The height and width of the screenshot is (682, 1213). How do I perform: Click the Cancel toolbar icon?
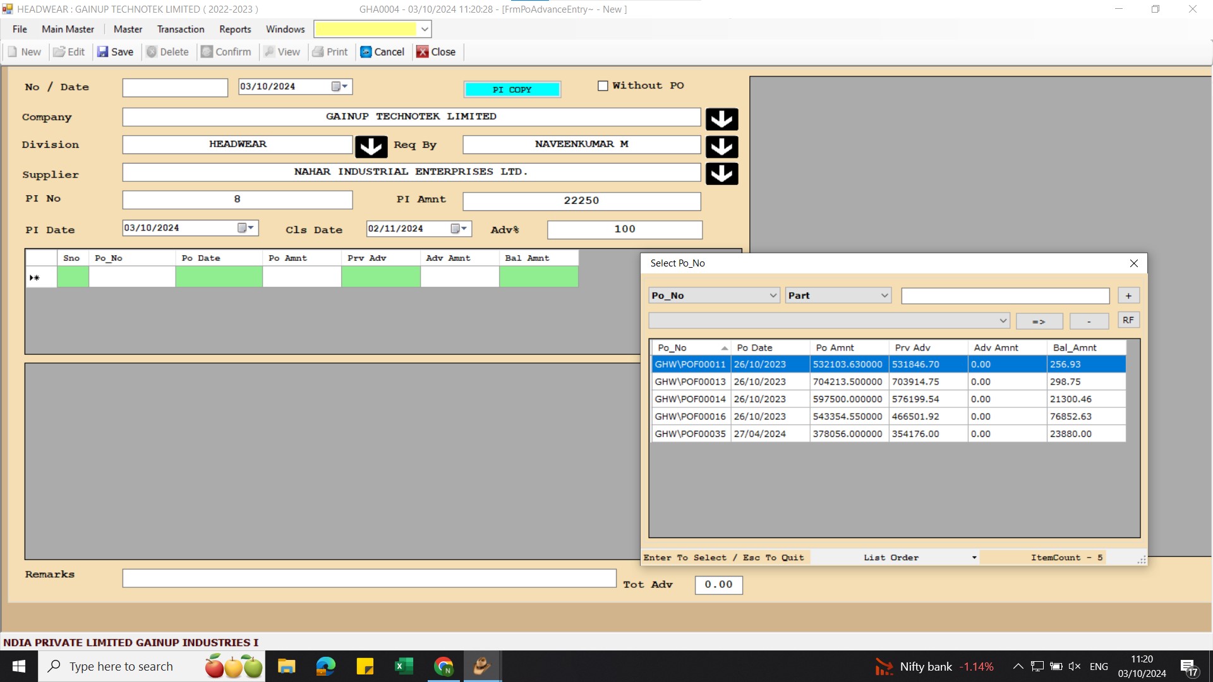[x=366, y=52]
